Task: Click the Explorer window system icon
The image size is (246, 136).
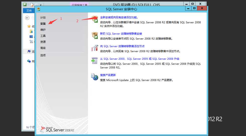Action: tap(24, 4)
